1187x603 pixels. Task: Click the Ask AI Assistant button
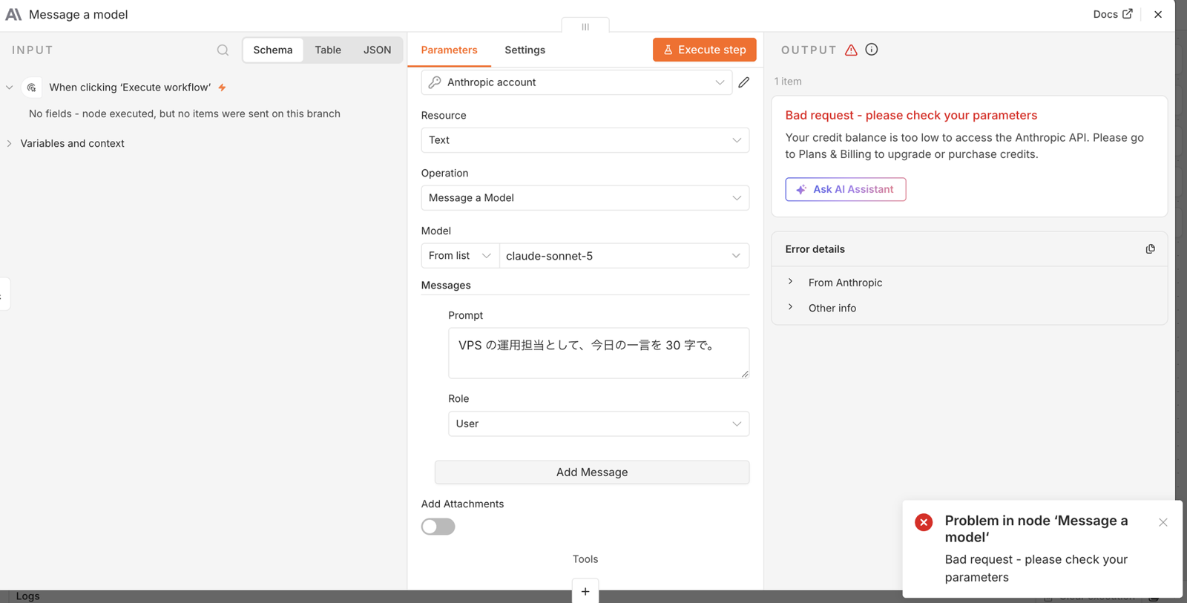click(x=846, y=189)
